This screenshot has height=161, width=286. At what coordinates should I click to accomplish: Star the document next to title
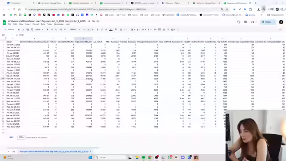89,21
